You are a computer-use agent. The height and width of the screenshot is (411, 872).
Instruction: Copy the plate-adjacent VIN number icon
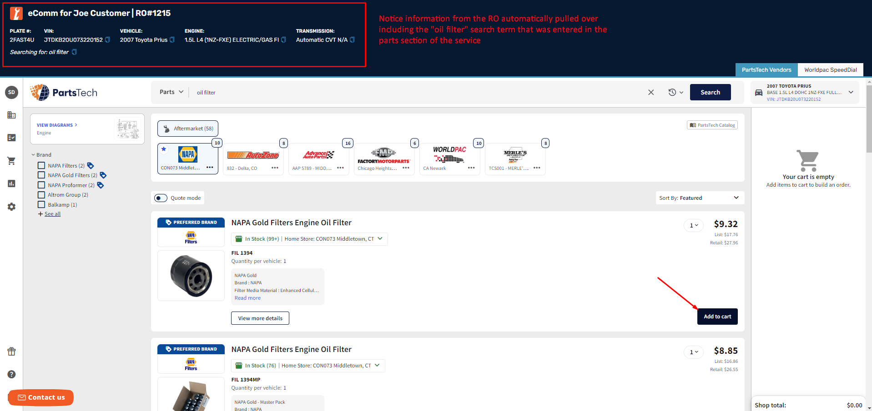click(107, 40)
